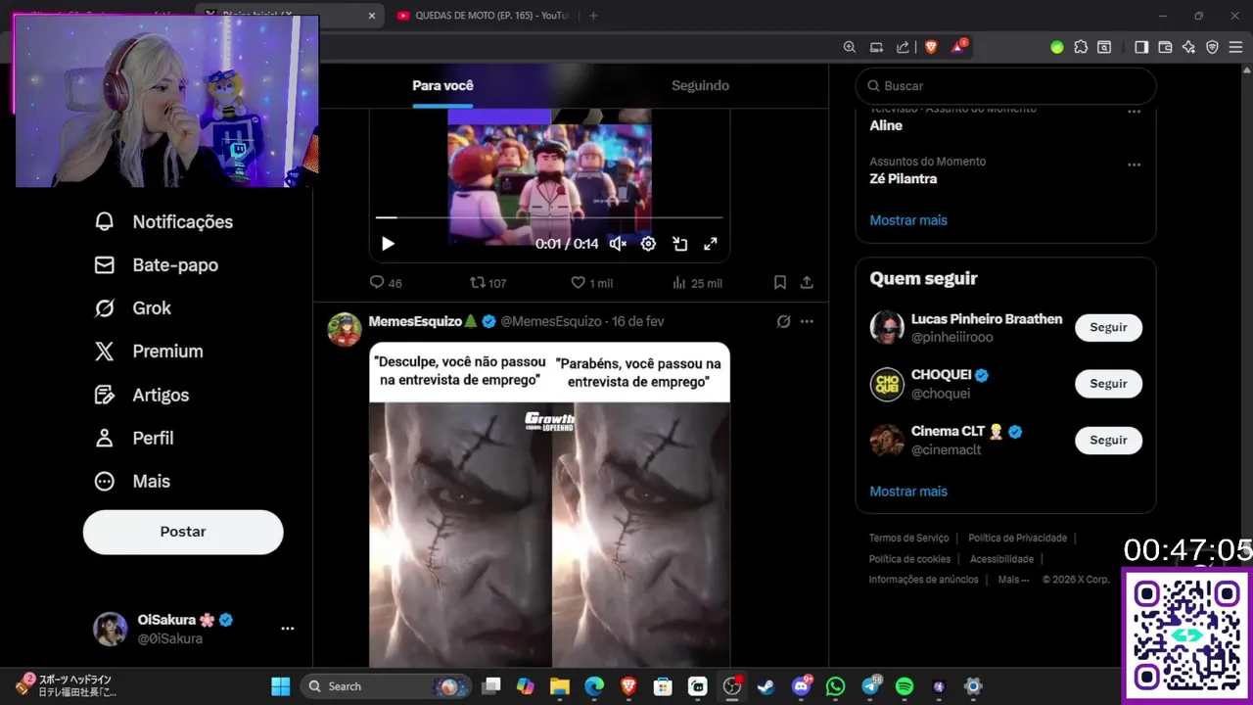Open Política de Privacidade link
Viewport: 1253px width, 705px height.
1017,539
